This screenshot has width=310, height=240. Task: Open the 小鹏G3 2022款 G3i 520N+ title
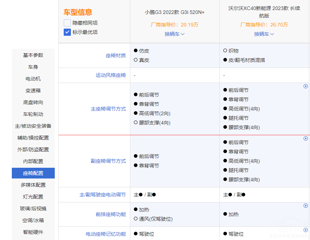[174, 12]
